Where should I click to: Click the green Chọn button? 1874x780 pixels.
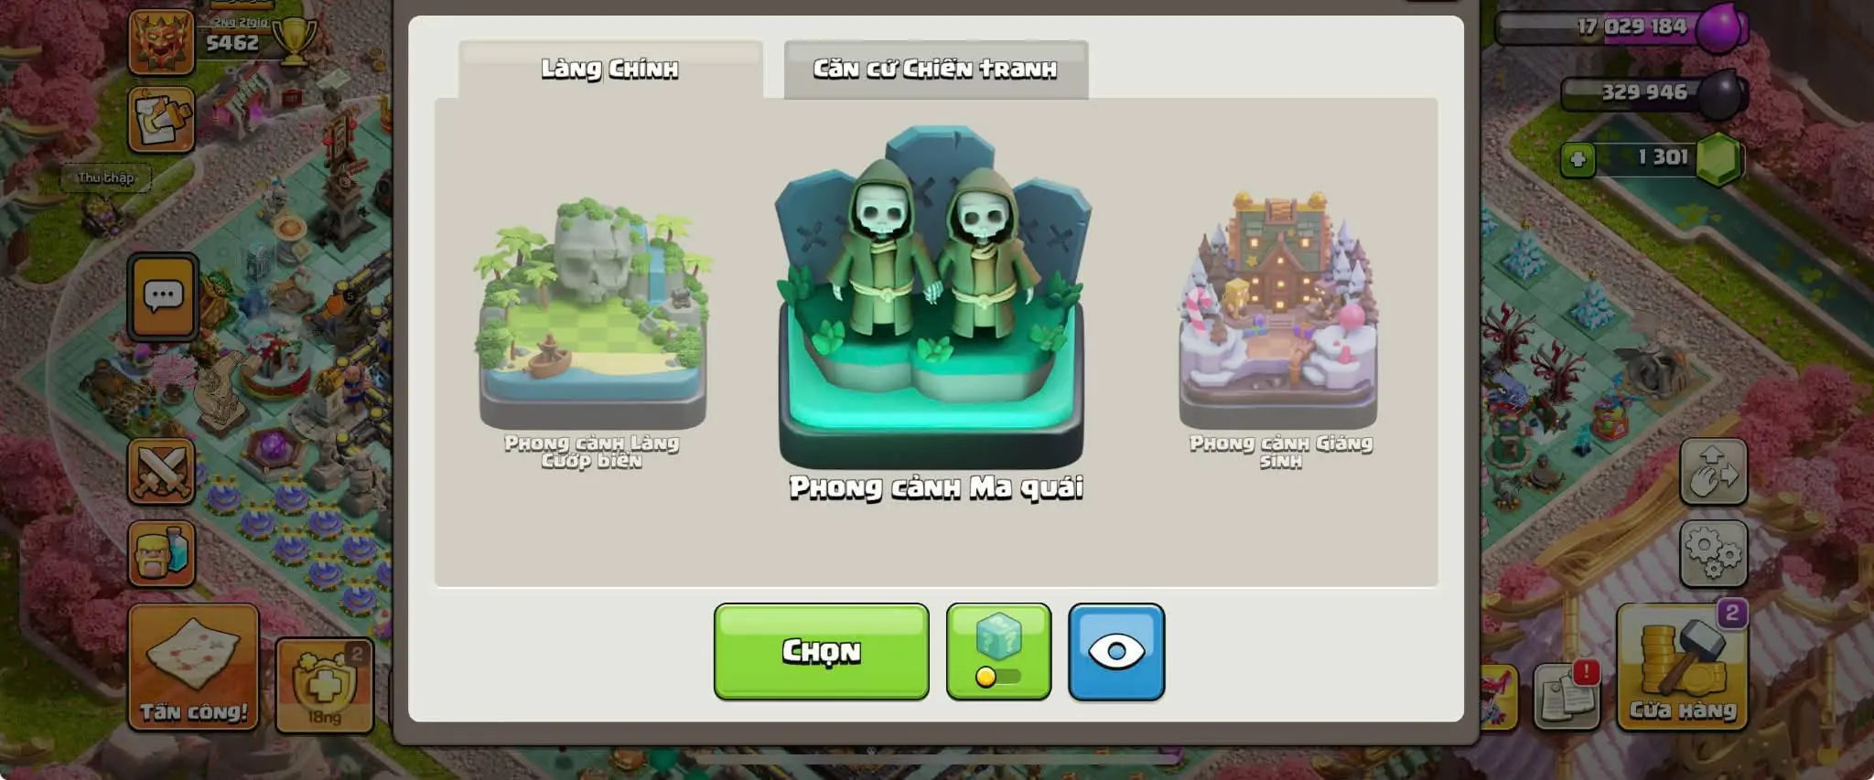coord(821,652)
